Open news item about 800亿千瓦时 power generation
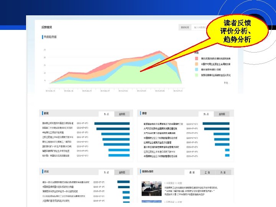 (x=58, y=128)
